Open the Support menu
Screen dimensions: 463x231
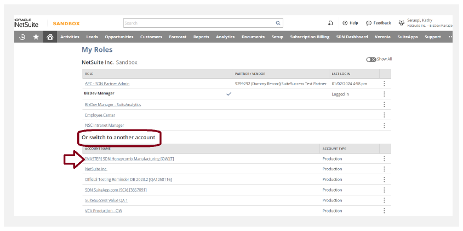(x=432, y=37)
